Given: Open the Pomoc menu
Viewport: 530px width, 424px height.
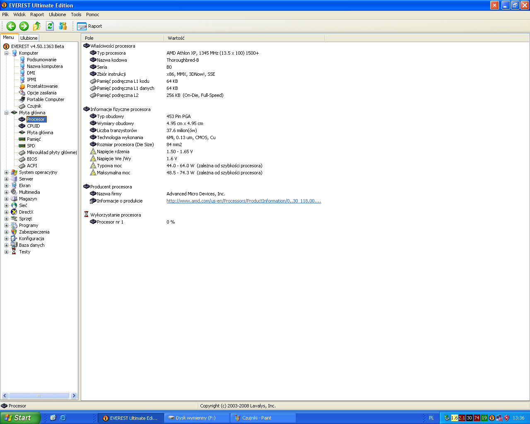Looking at the screenshot, I should (93, 14).
